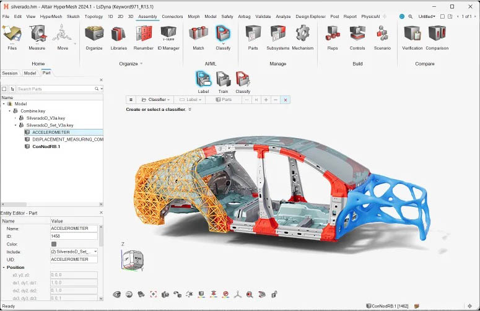This screenshot has width=480, height=311.
Task: Open the HyperMesh menu
Action: (x=51, y=17)
